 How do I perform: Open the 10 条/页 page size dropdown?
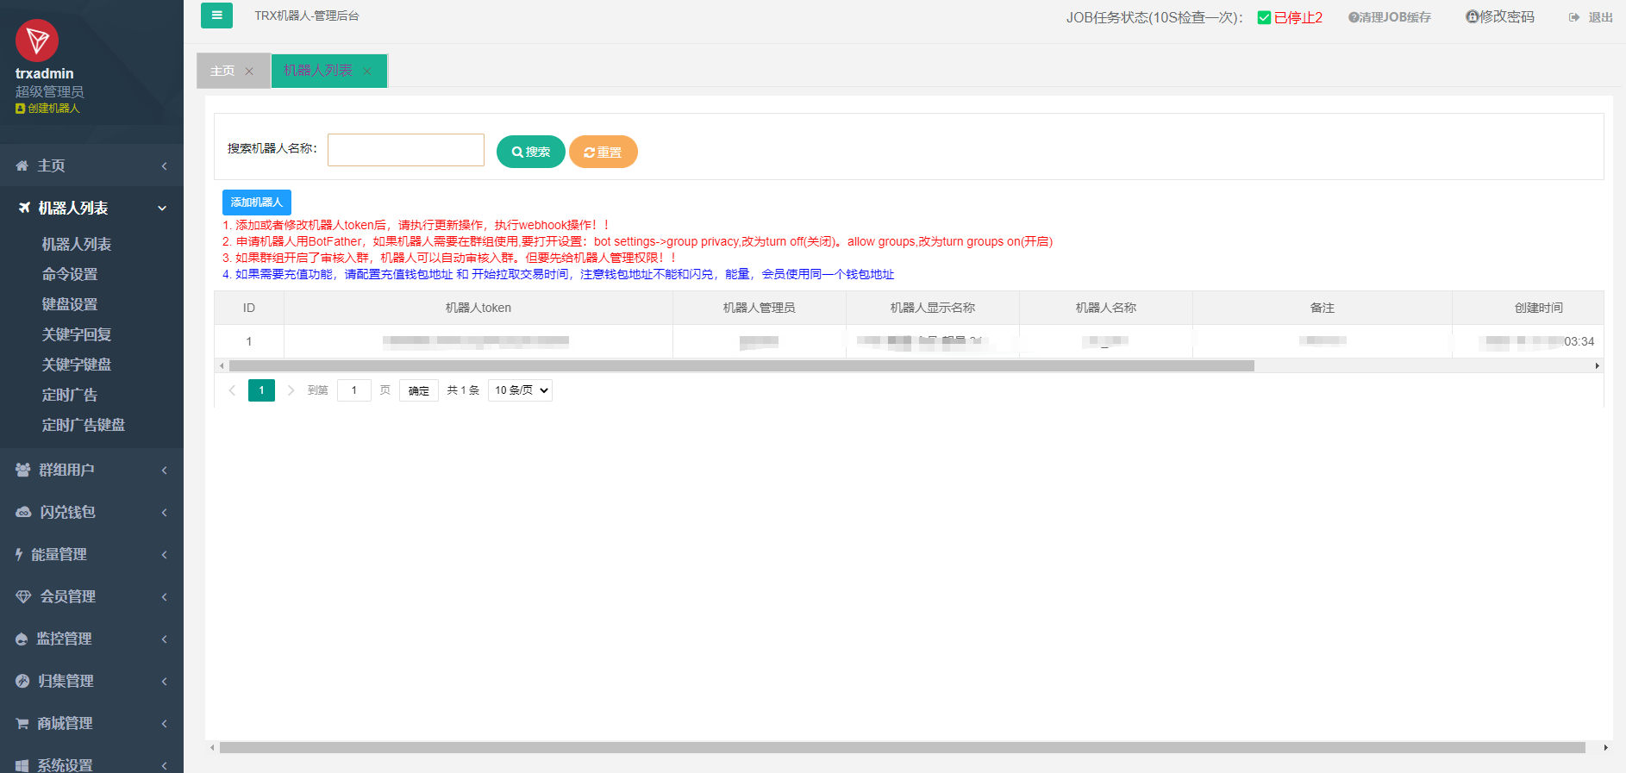520,390
